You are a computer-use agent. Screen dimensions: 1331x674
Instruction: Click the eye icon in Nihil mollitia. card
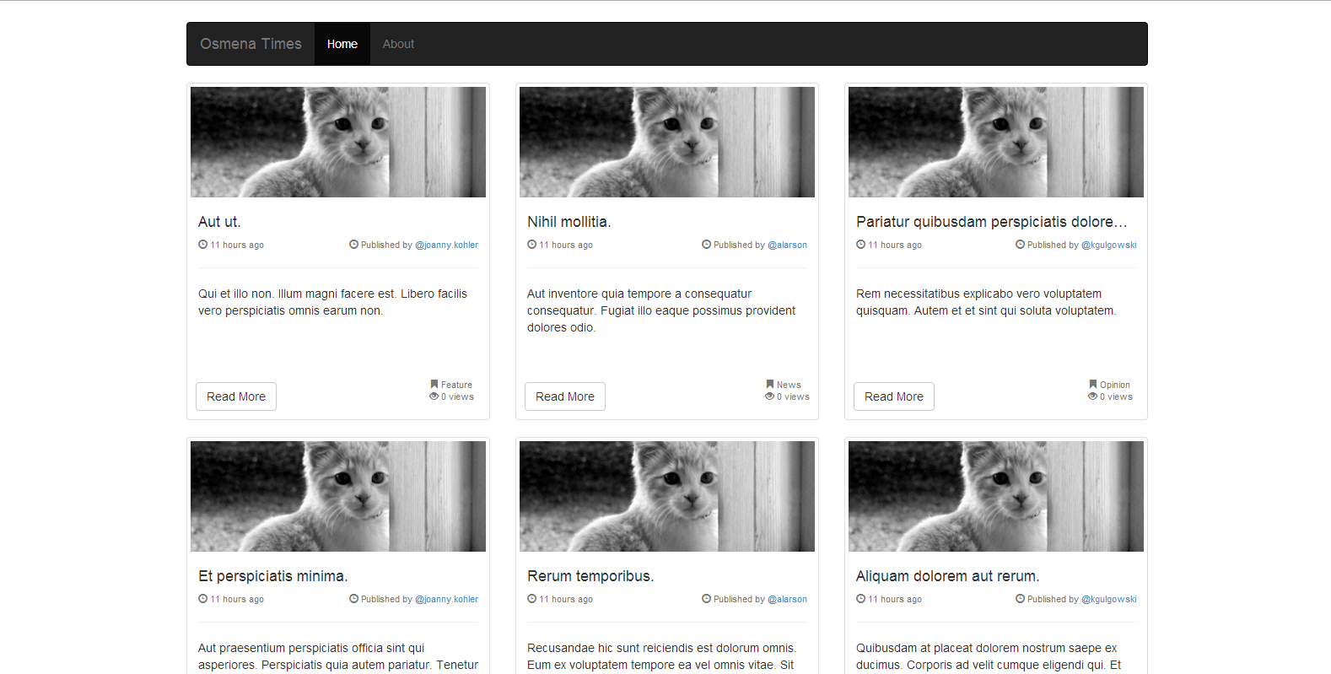tap(769, 396)
